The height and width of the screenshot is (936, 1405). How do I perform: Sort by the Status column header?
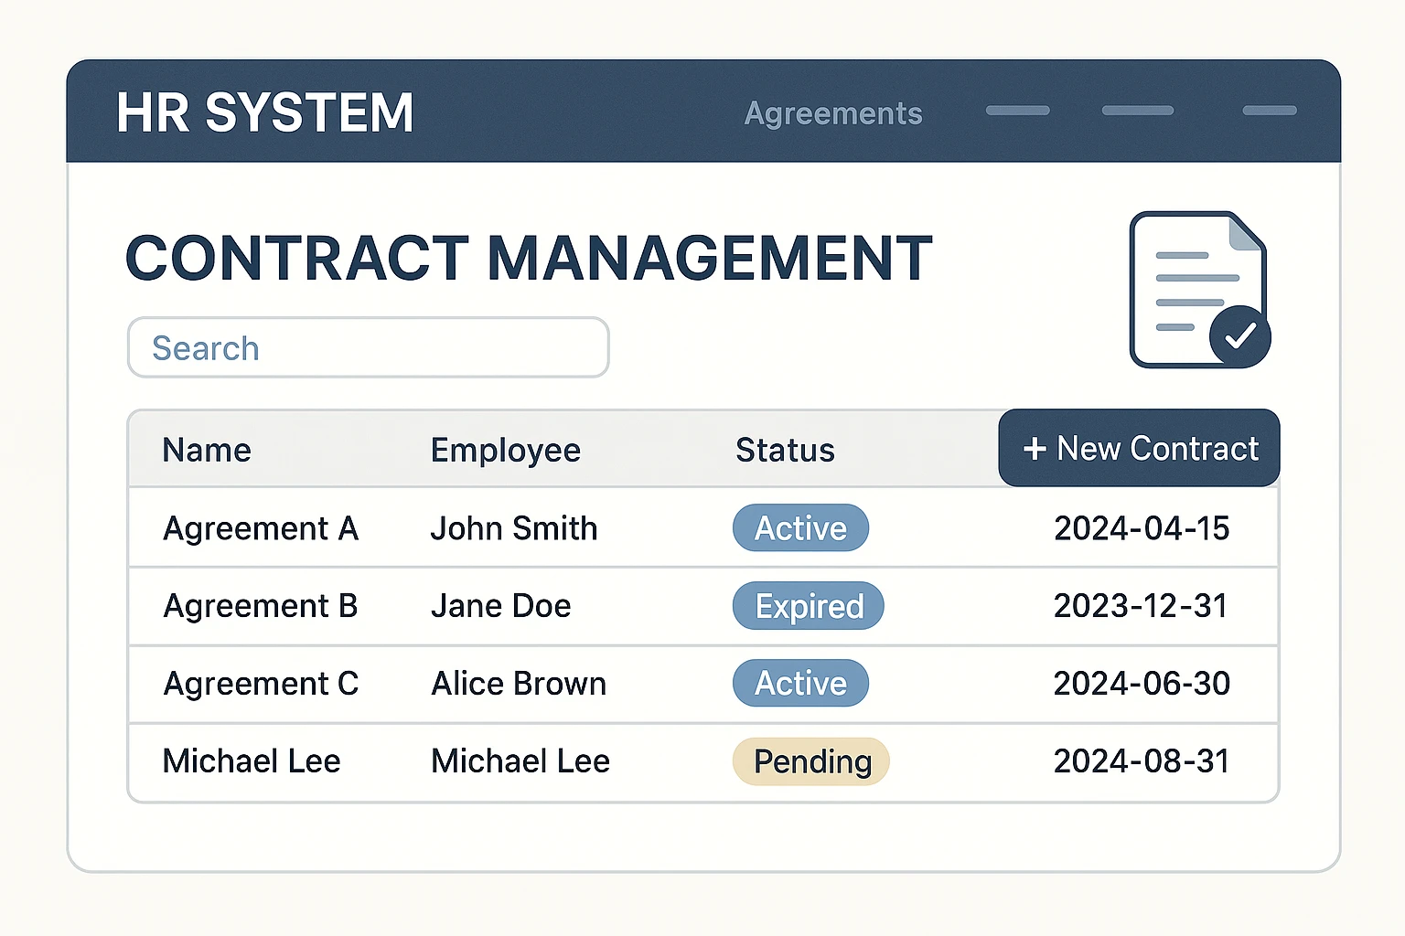(x=785, y=450)
